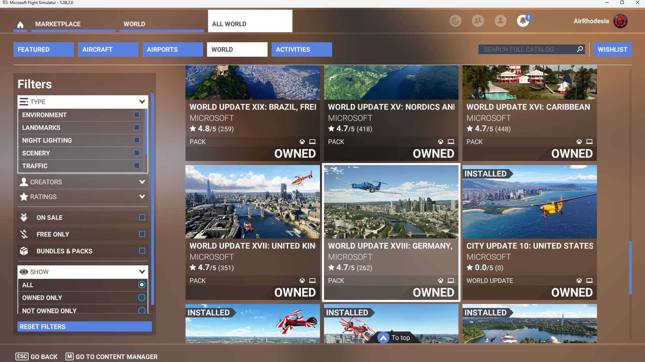Open World Update XVII United Kingdom thumbnail
The image size is (645, 362).
click(x=253, y=202)
